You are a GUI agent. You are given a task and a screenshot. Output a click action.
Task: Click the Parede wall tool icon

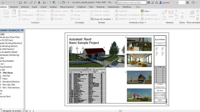6,12
